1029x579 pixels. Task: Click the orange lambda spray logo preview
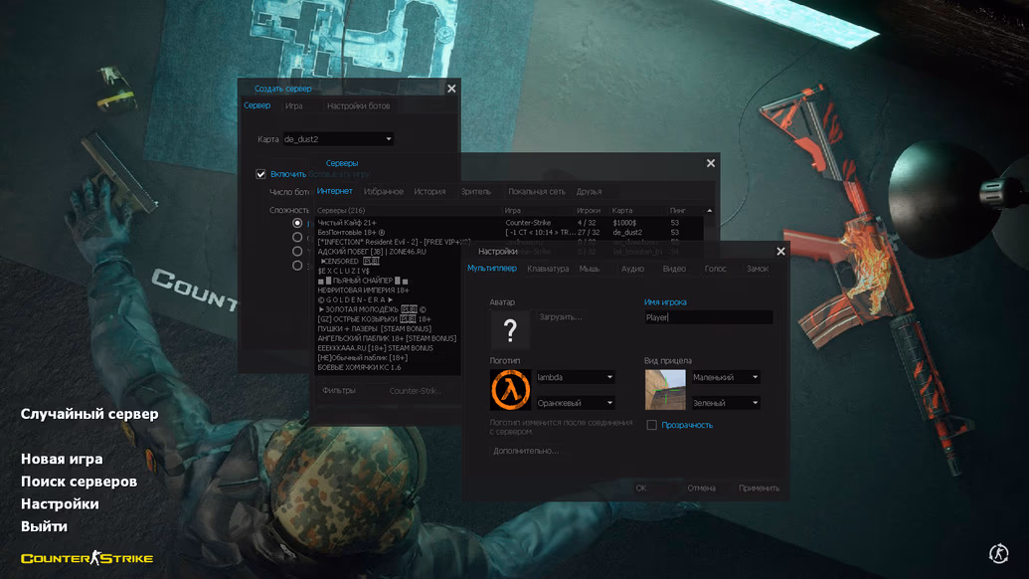point(510,390)
